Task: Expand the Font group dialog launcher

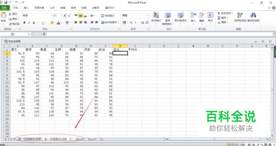Action: (71, 29)
